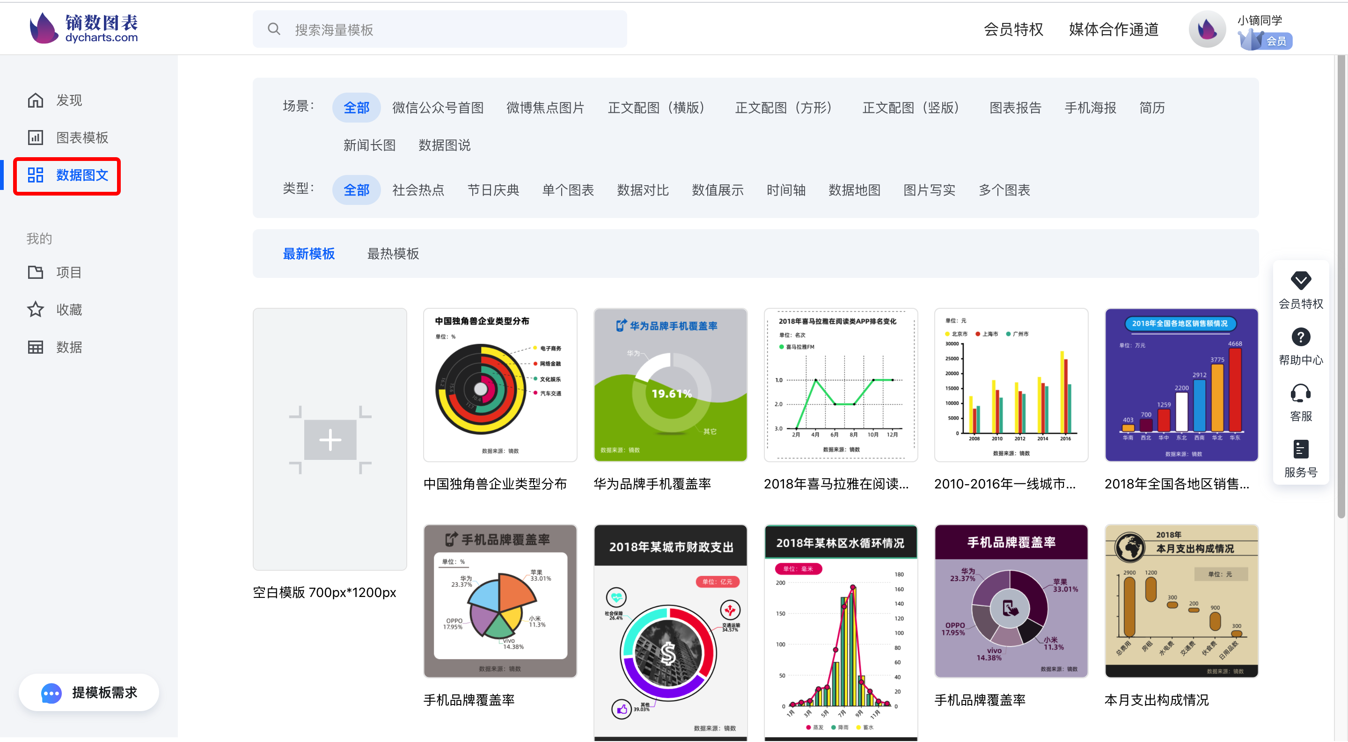Filter scene by 新闻长图

click(x=369, y=145)
